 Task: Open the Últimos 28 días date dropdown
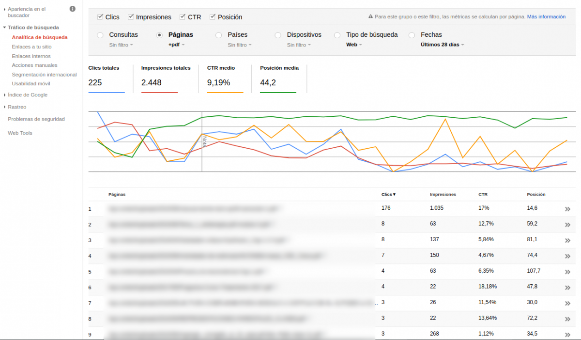tap(443, 45)
